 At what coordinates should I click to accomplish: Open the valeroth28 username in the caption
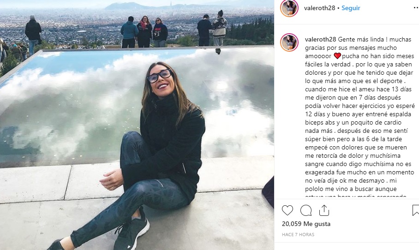(x=320, y=39)
